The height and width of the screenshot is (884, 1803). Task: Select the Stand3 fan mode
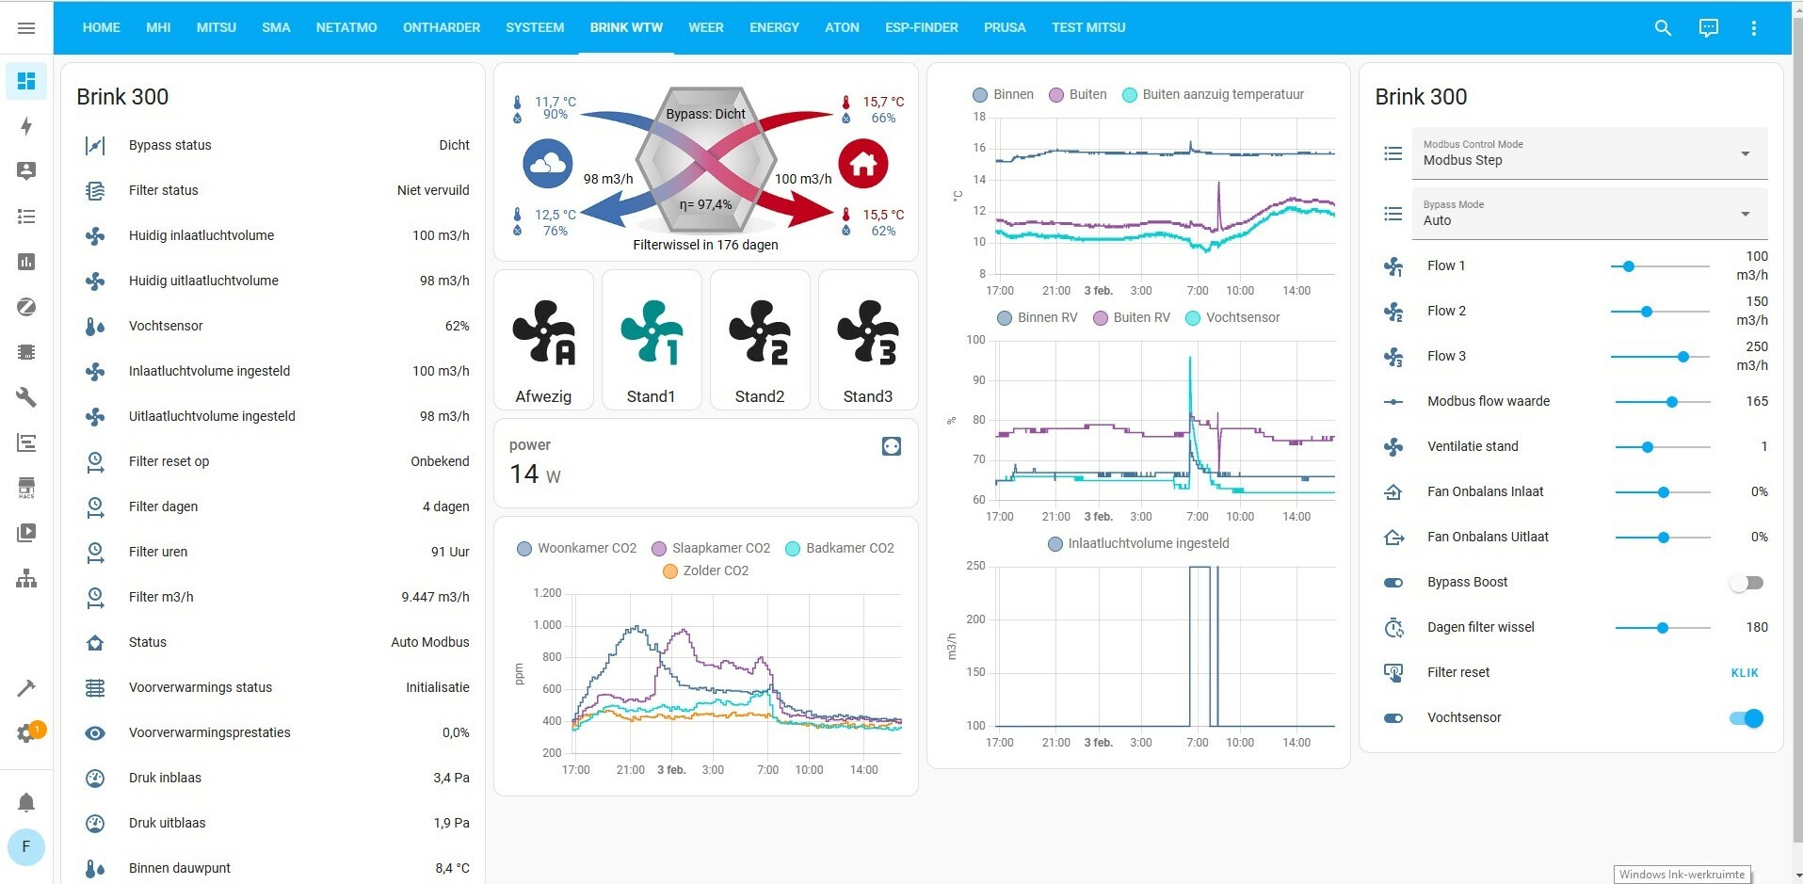point(868,340)
